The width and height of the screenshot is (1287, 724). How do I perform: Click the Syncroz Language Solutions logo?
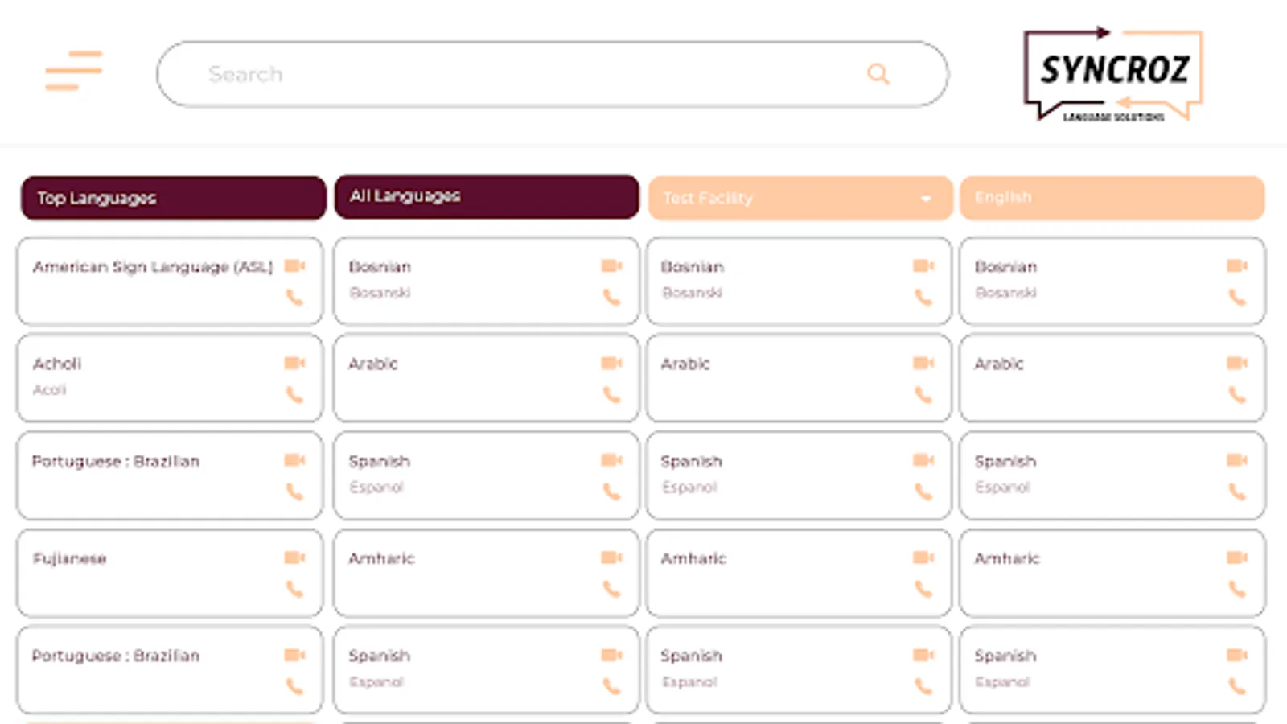(1113, 74)
